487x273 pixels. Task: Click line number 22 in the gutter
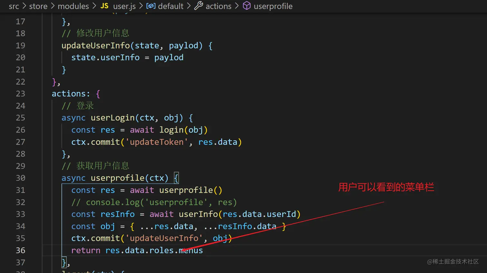(20, 82)
